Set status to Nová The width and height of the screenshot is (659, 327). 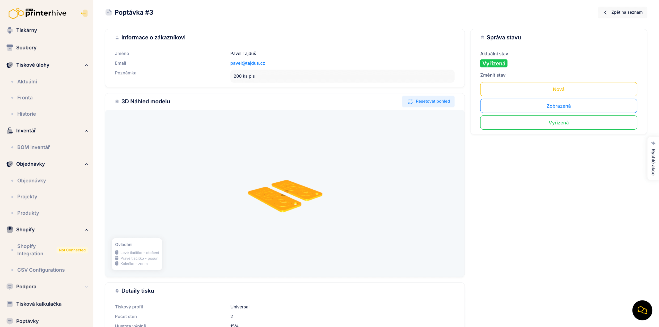point(558,89)
